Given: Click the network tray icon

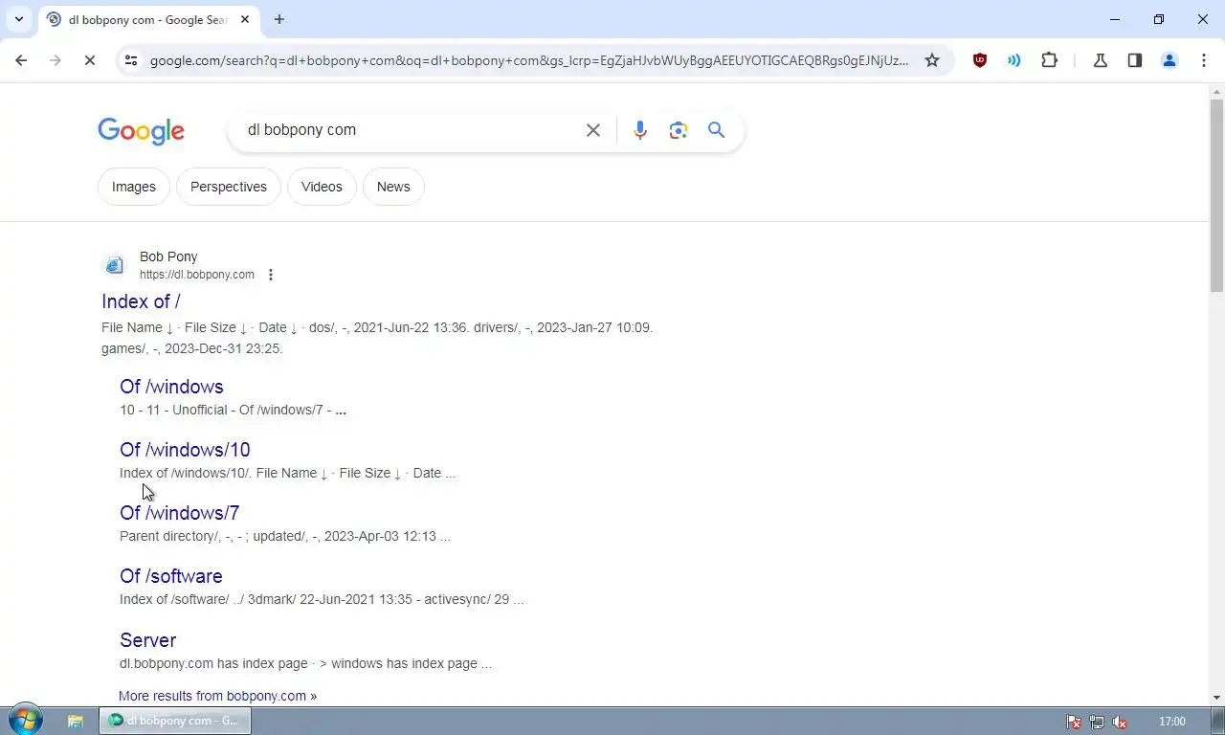Looking at the screenshot, I should 1097,722.
